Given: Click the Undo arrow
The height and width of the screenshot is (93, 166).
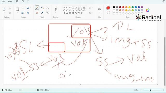Looking at the screenshot, I should tap(23, 1).
